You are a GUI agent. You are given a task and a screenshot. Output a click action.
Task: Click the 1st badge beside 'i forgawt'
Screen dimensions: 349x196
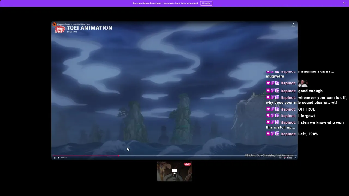273,115
